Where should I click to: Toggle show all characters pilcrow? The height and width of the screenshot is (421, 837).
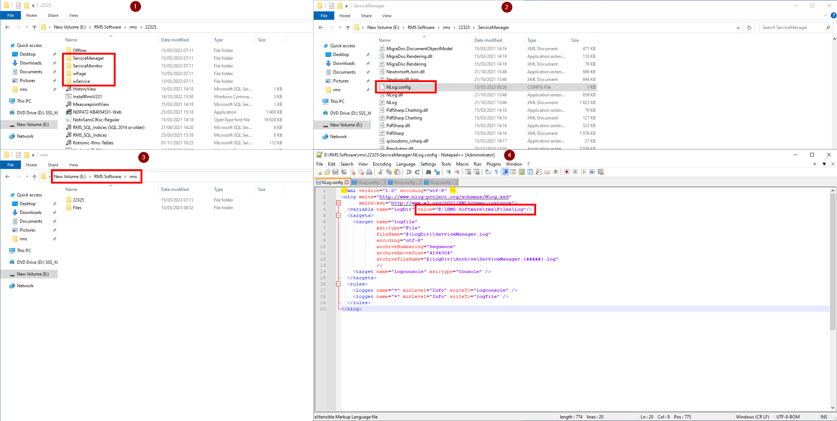(496, 172)
